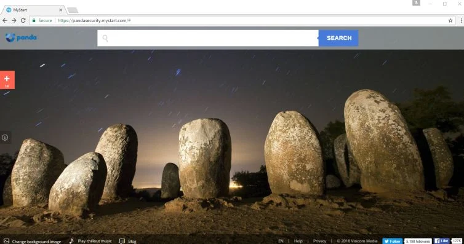Select the music note icon
Screen dimensions: 464x244
[71, 241]
